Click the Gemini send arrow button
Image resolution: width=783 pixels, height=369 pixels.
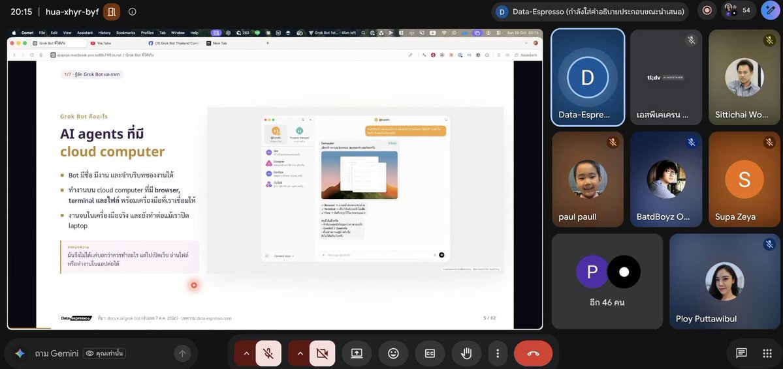tap(182, 353)
